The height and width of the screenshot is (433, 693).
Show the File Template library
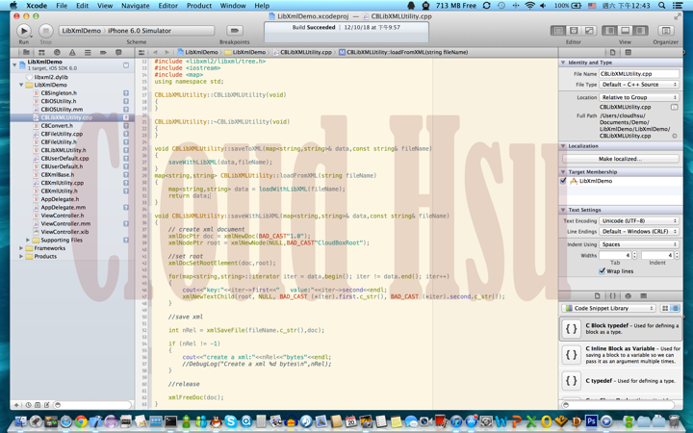click(597, 296)
